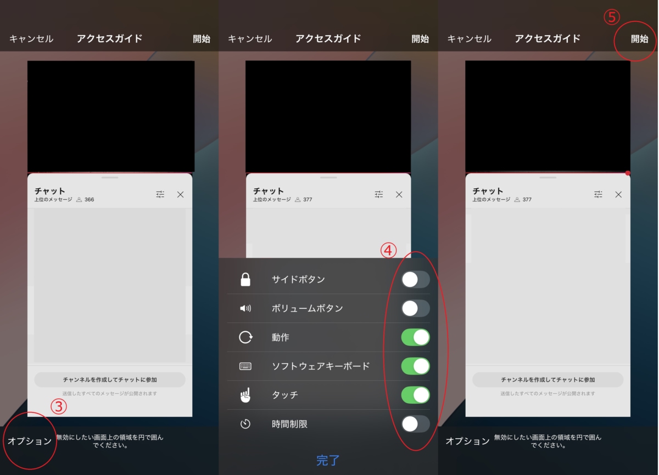Tap the lock icon beside サイドボタン
The height and width of the screenshot is (475, 659).
pyautogui.click(x=245, y=279)
